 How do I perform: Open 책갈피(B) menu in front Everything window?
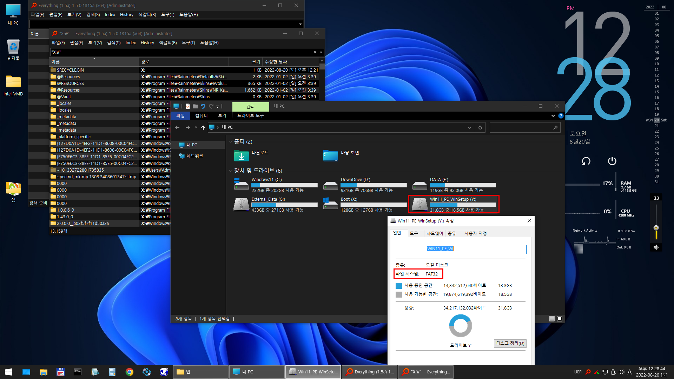click(168, 43)
